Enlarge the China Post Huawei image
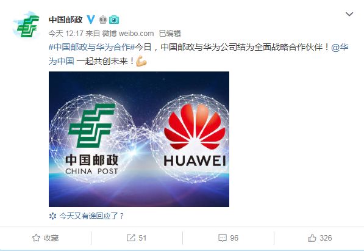 (x=139, y=139)
